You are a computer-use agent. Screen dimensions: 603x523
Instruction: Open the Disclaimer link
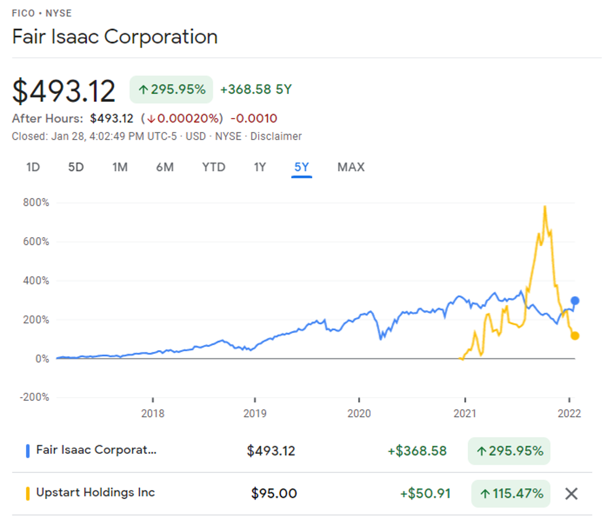[276, 136]
